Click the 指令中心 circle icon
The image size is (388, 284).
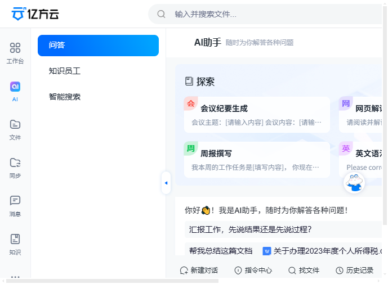coord(238,271)
